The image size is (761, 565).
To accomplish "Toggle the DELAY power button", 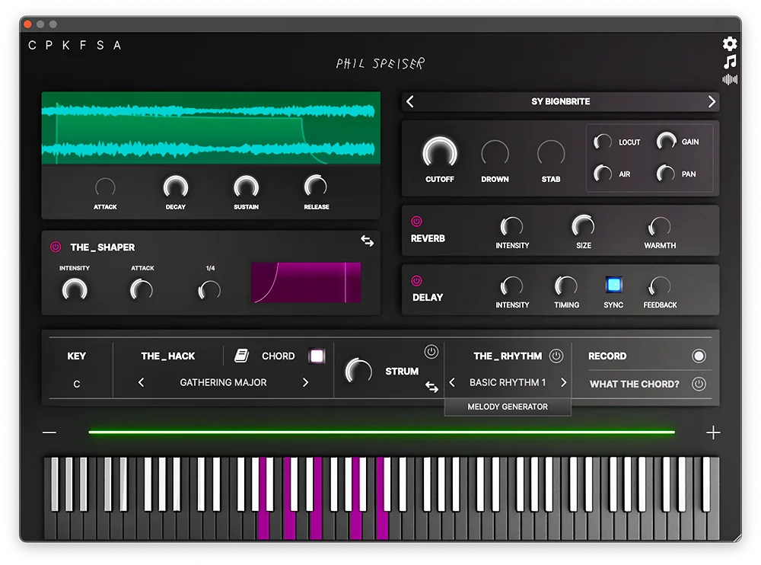I will [416, 281].
